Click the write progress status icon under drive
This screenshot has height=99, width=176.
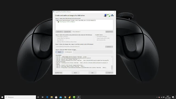click(58, 22)
